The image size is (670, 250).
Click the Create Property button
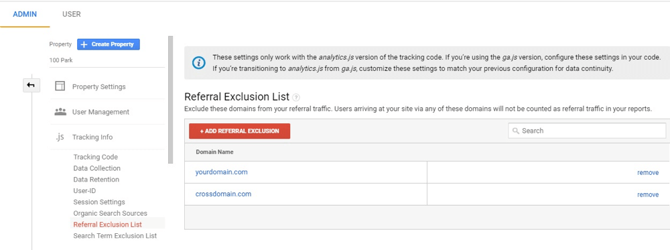coord(109,44)
